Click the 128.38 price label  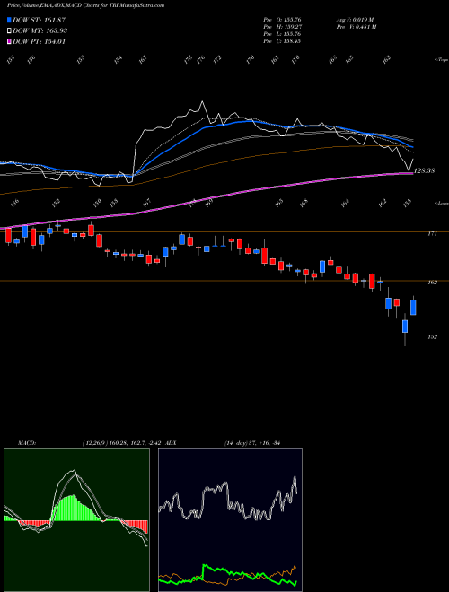[x=425, y=170]
